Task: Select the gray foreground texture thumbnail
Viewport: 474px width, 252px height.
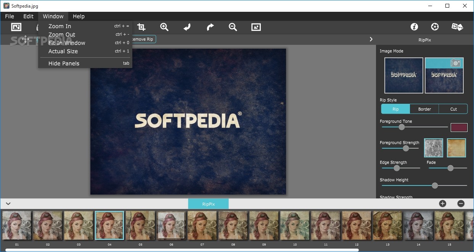Action: [434, 148]
